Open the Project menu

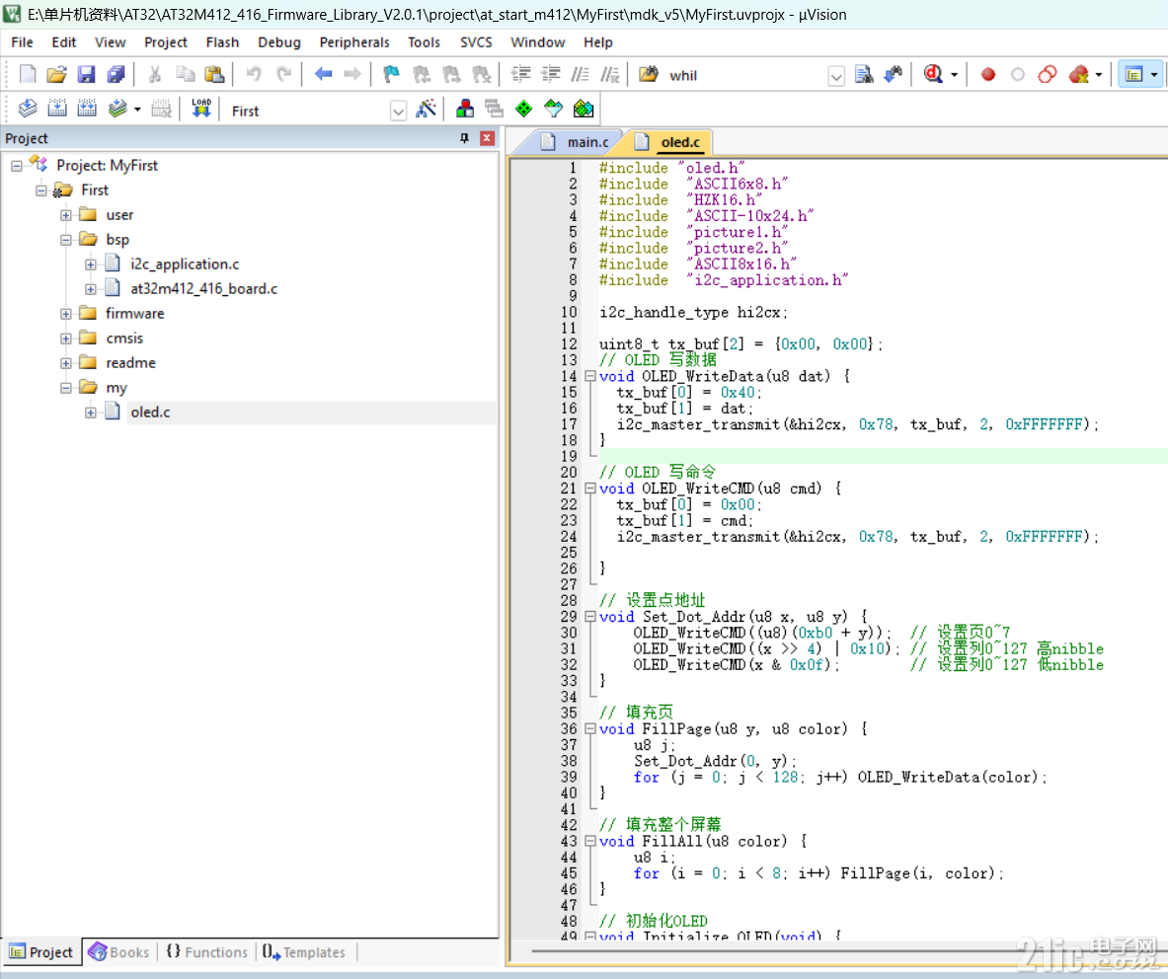pyautogui.click(x=165, y=42)
